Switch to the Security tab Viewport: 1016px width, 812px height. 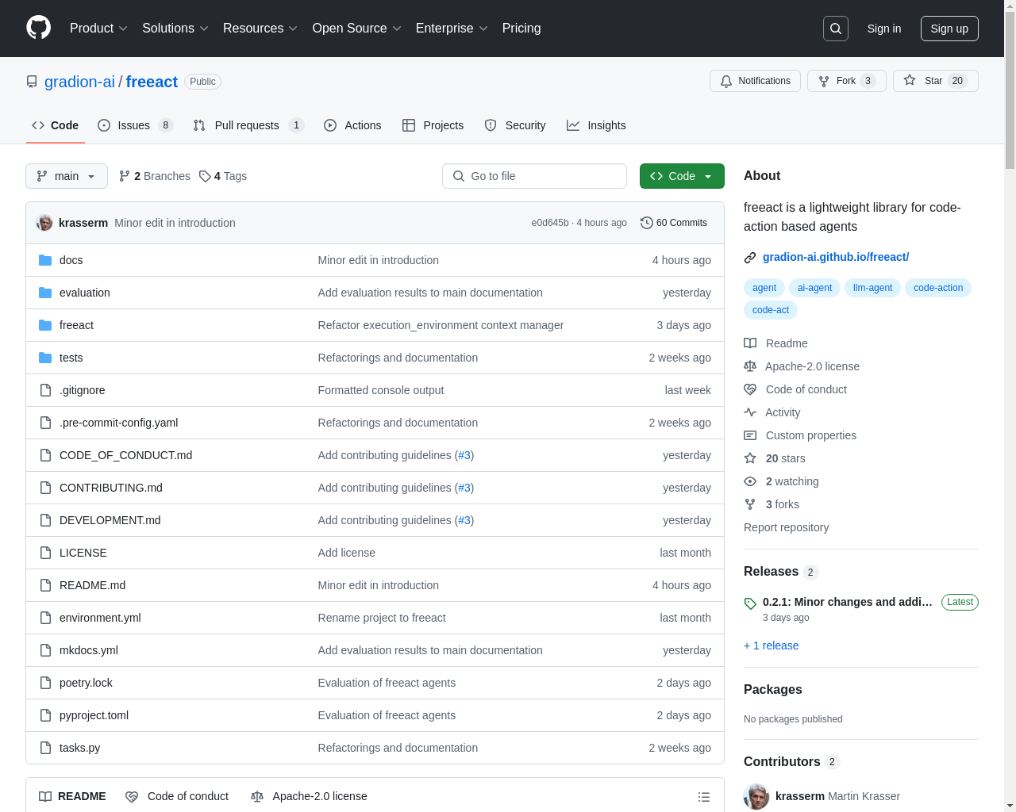tap(515, 125)
